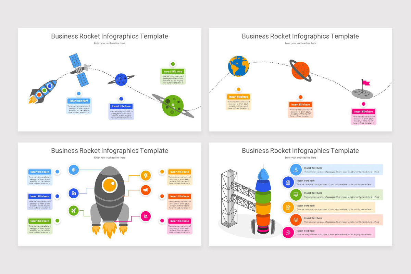Select the orange document and pencil icon

[x=288, y=207]
